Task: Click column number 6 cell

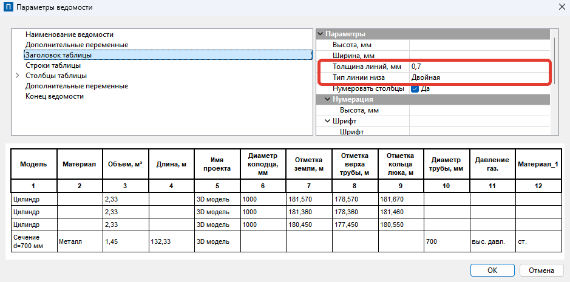Action: pos(263,186)
